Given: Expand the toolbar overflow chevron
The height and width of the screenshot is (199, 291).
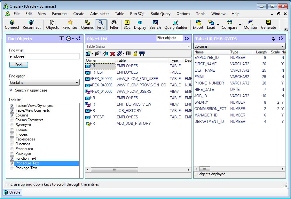Looking at the screenshot, I should (286, 29).
